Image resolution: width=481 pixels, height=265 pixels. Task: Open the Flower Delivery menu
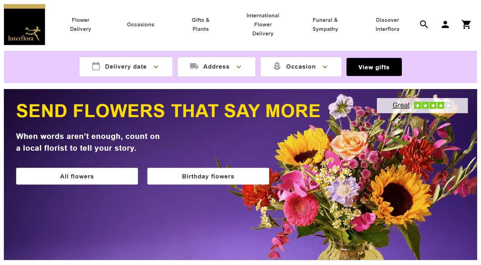81,25
